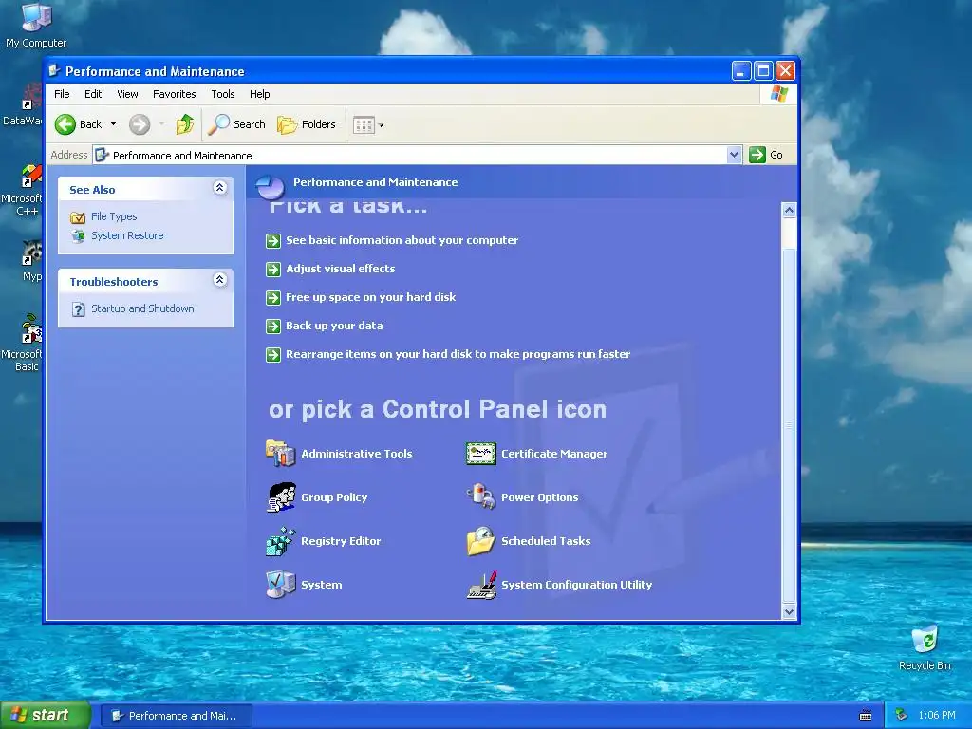This screenshot has width=972, height=729.
Task: Open the Views icon in toolbar
Action: point(364,125)
